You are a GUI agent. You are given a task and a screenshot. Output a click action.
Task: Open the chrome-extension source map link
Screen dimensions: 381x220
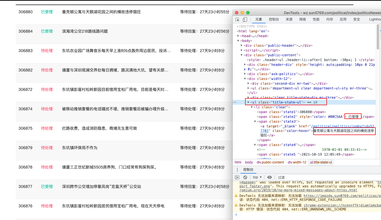click(342, 205)
